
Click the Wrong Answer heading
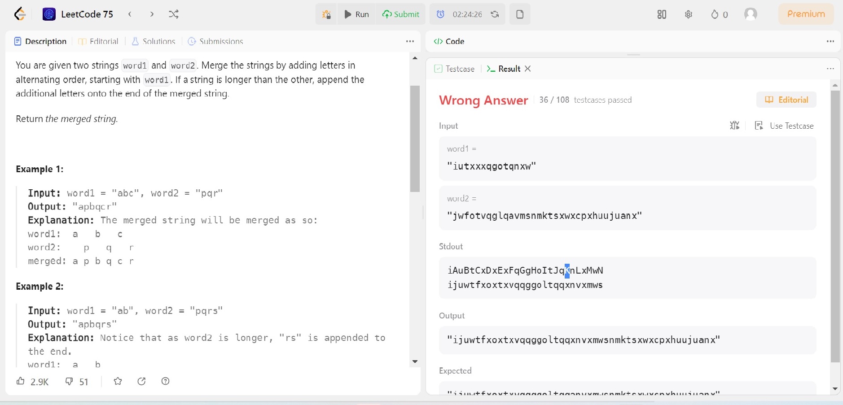click(483, 100)
